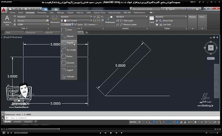This screenshot has height=136, width=222.
Task: Click the Customization menu icon in status bar
Action: pos(219,122)
